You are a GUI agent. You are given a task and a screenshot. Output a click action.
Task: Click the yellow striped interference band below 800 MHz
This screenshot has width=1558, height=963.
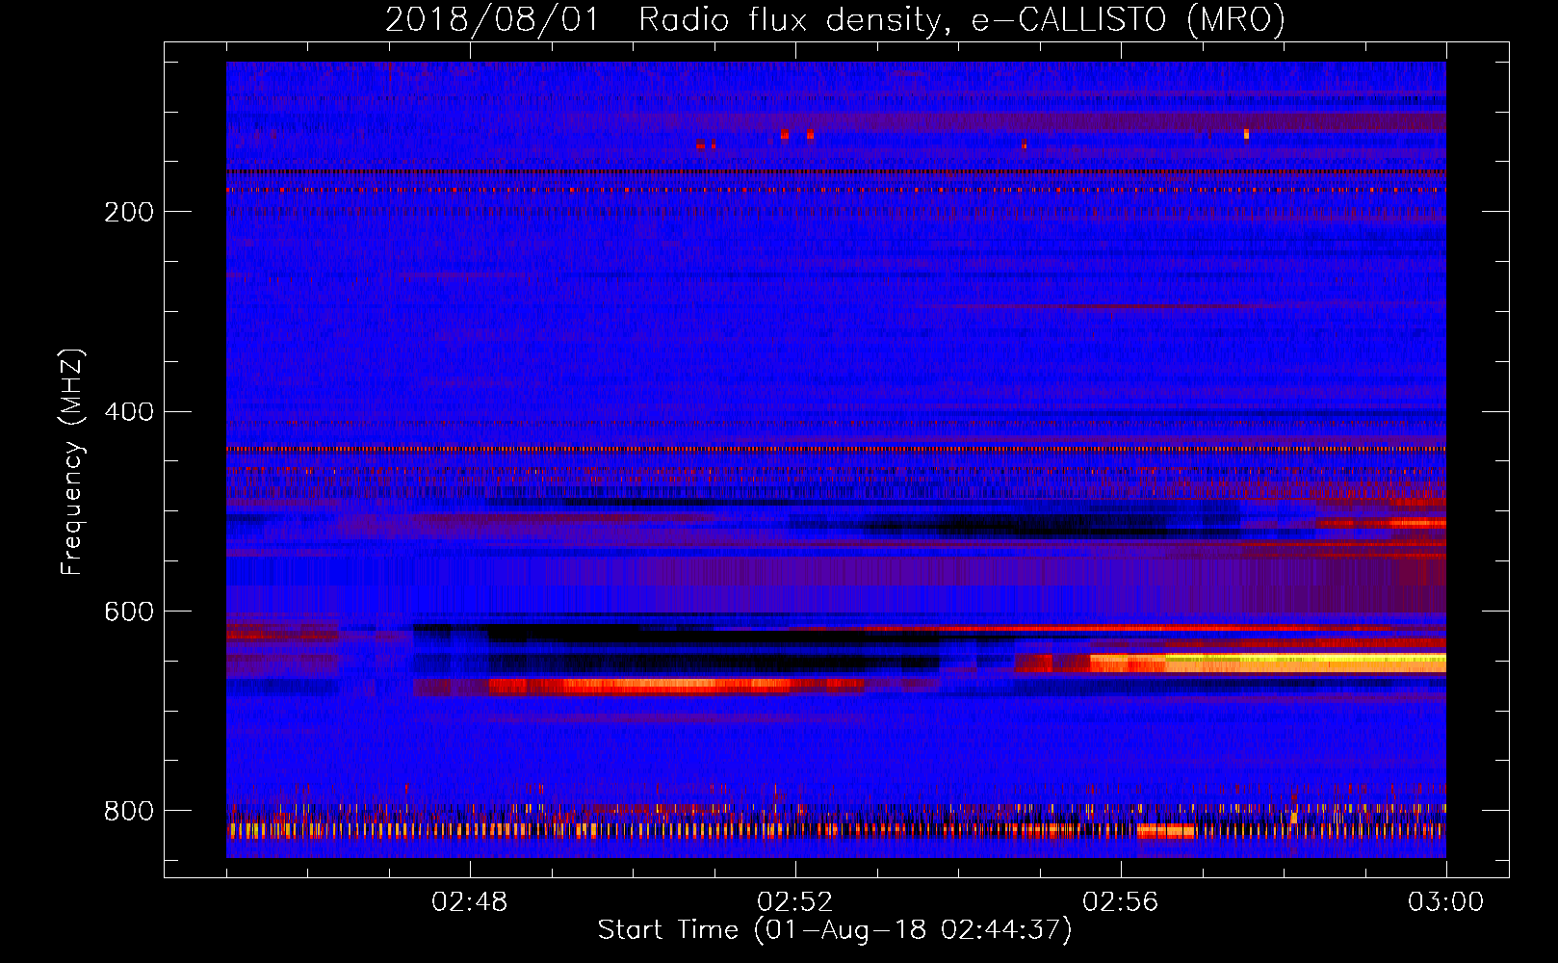point(836,829)
